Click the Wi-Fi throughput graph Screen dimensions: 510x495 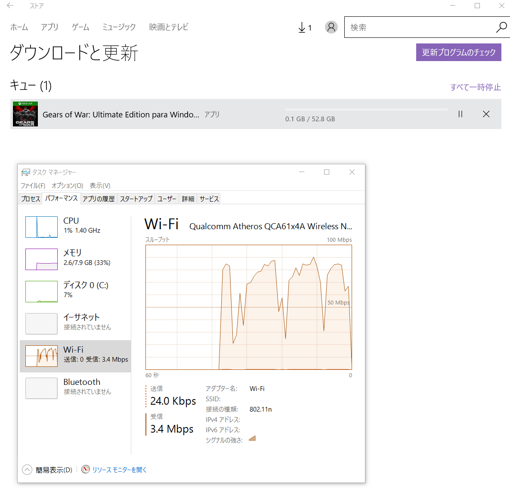249,307
